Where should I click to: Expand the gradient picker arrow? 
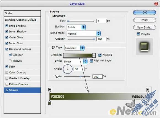point(94,55)
